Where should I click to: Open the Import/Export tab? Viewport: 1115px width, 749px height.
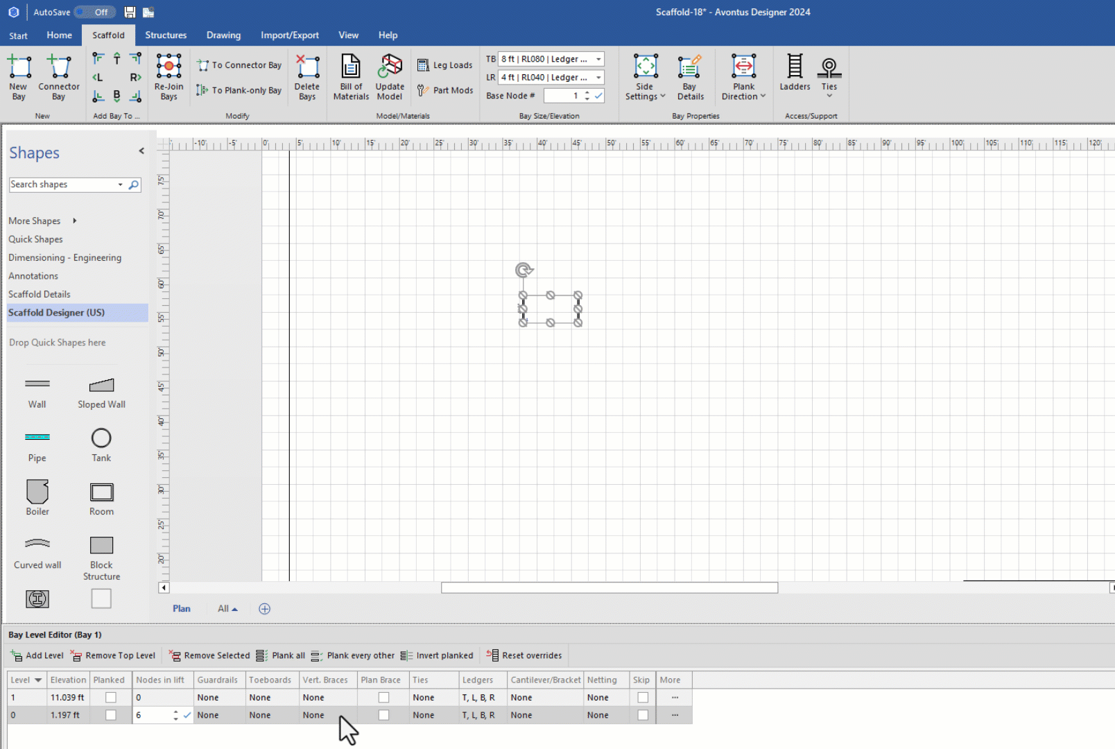click(x=290, y=35)
